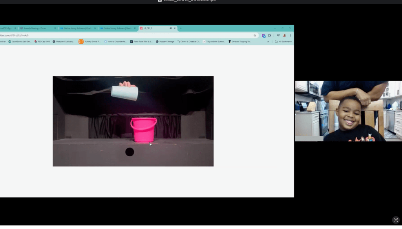Open the QuickBooks Self-Em bookmark

tap(20, 41)
